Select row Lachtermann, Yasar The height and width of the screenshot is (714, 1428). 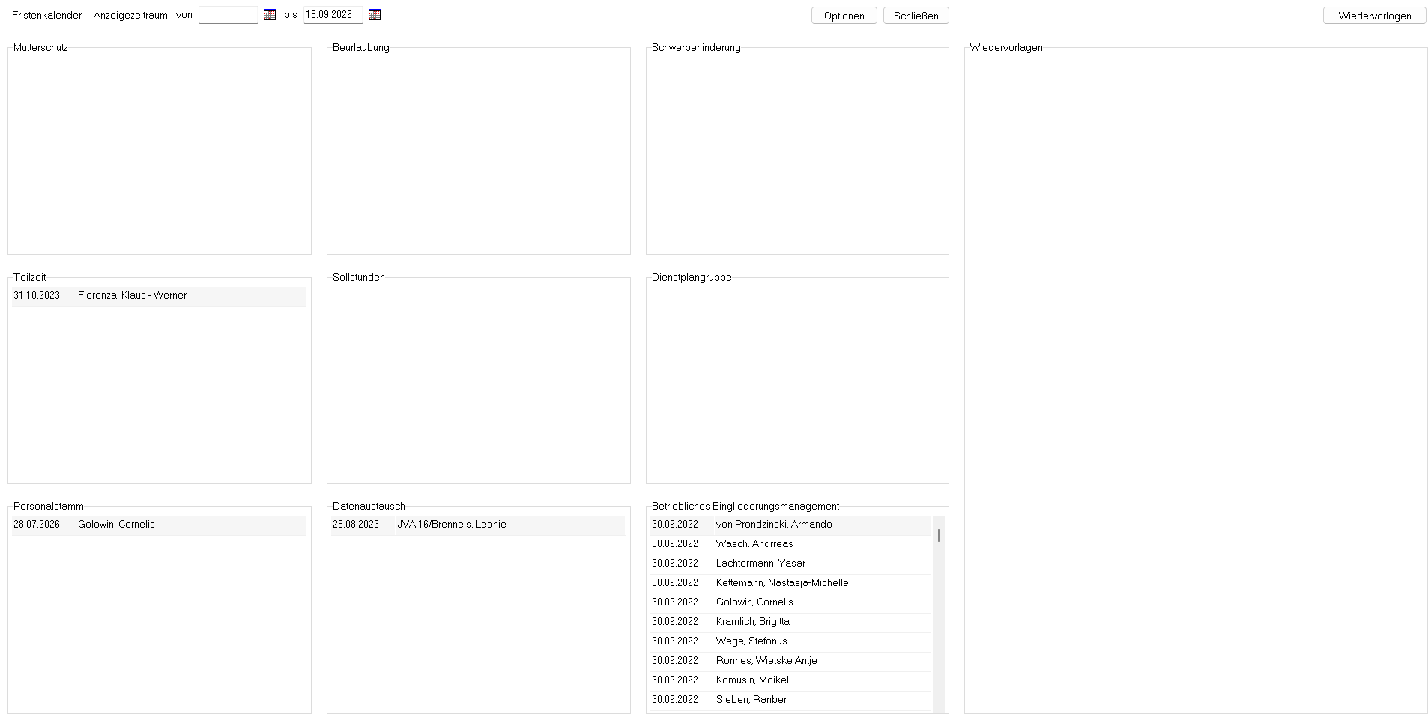[x=790, y=564]
